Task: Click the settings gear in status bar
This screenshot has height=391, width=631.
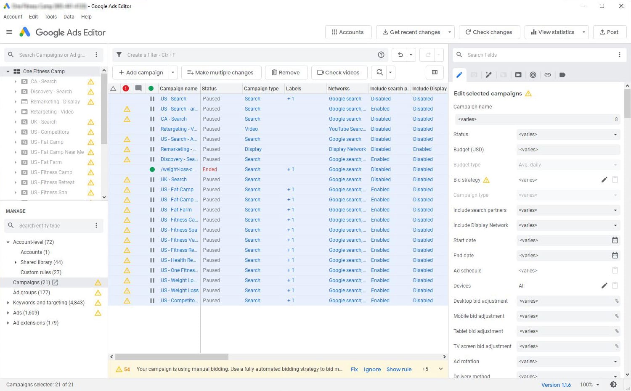Action: tap(613, 384)
